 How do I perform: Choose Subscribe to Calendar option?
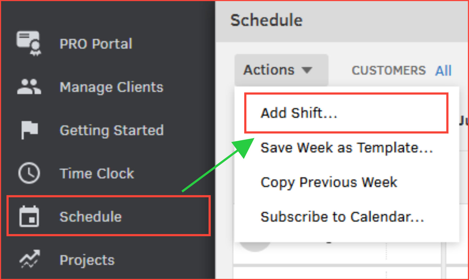tap(342, 217)
